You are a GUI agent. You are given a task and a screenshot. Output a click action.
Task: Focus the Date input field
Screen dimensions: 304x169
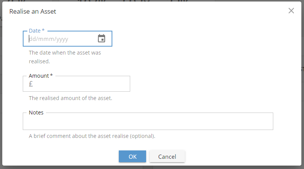[x=68, y=39]
